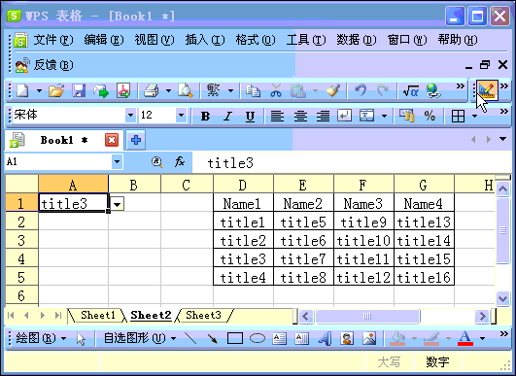Click the Feedback button
The height and width of the screenshot is (376, 516).
44,65
